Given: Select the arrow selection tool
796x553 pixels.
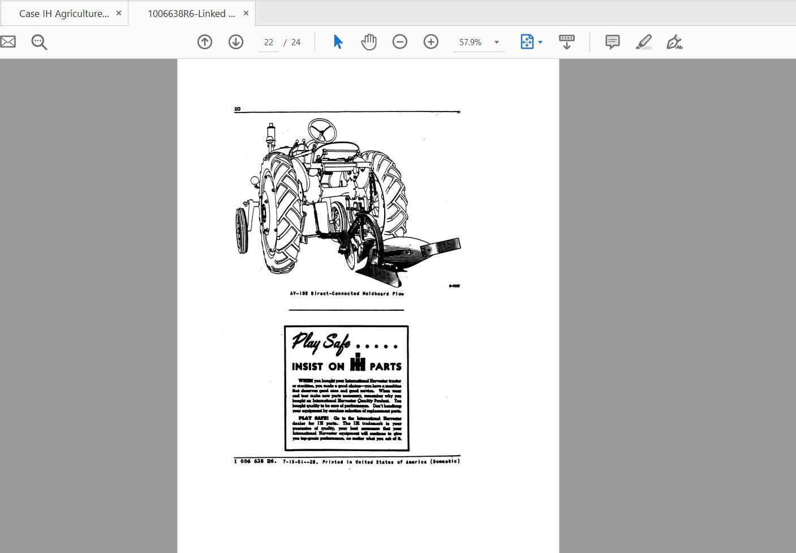Looking at the screenshot, I should pyautogui.click(x=338, y=42).
